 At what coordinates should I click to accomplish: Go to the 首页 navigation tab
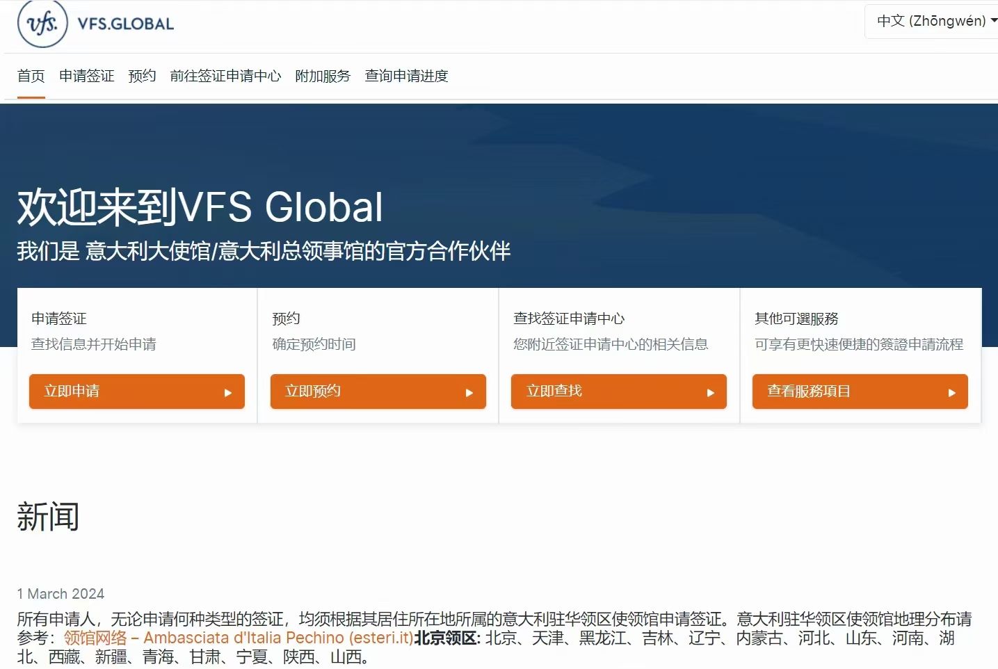pos(31,76)
